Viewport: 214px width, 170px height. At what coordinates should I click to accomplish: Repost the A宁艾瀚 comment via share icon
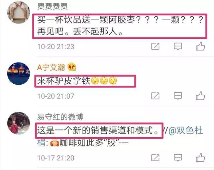pyautogui.click(x=155, y=96)
